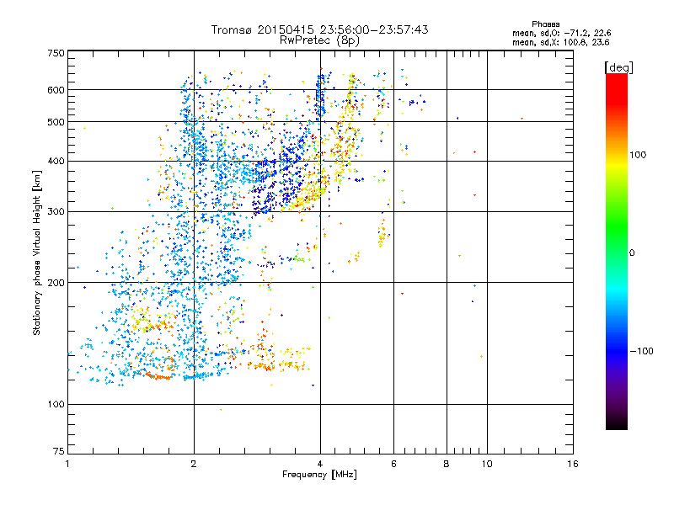Click the colorbar tick label "-100"
The height and width of the screenshot is (505, 674).
tap(641, 351)
